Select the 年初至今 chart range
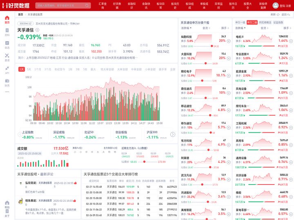The width and height of the screenshot is (294, 220). 60,69
